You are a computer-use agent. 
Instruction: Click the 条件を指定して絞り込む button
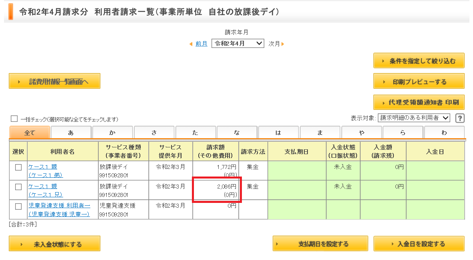coord(419,61)
